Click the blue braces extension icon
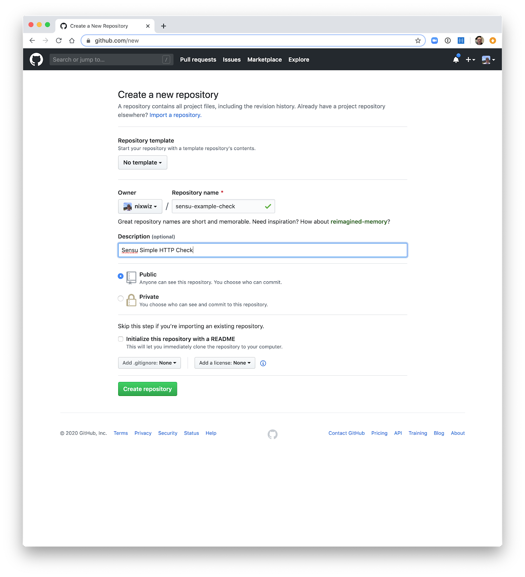 pyautogui.click(x=461, y=41)
